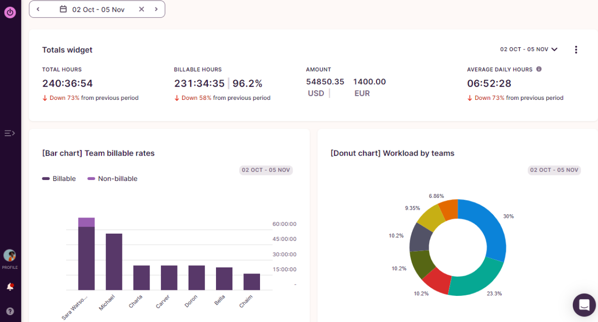598x322 pixels.
Task: Open the user profile avatar
Action: point(10,256)
